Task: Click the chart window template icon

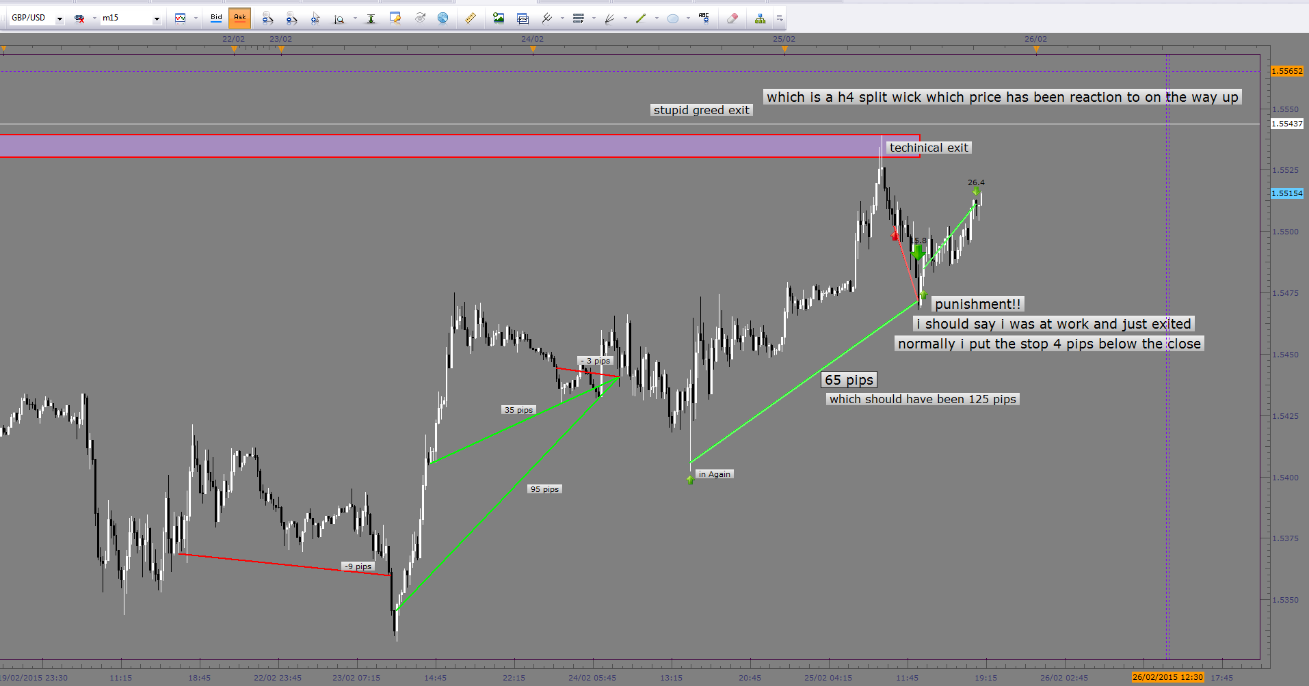Action: tap(523, 18)
